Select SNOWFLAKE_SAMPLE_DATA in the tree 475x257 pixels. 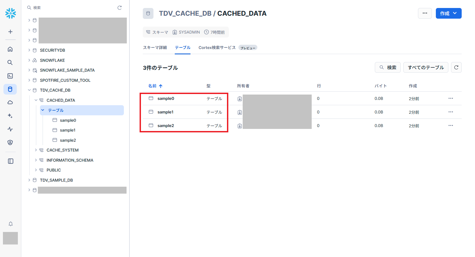(x=67, y=70)
